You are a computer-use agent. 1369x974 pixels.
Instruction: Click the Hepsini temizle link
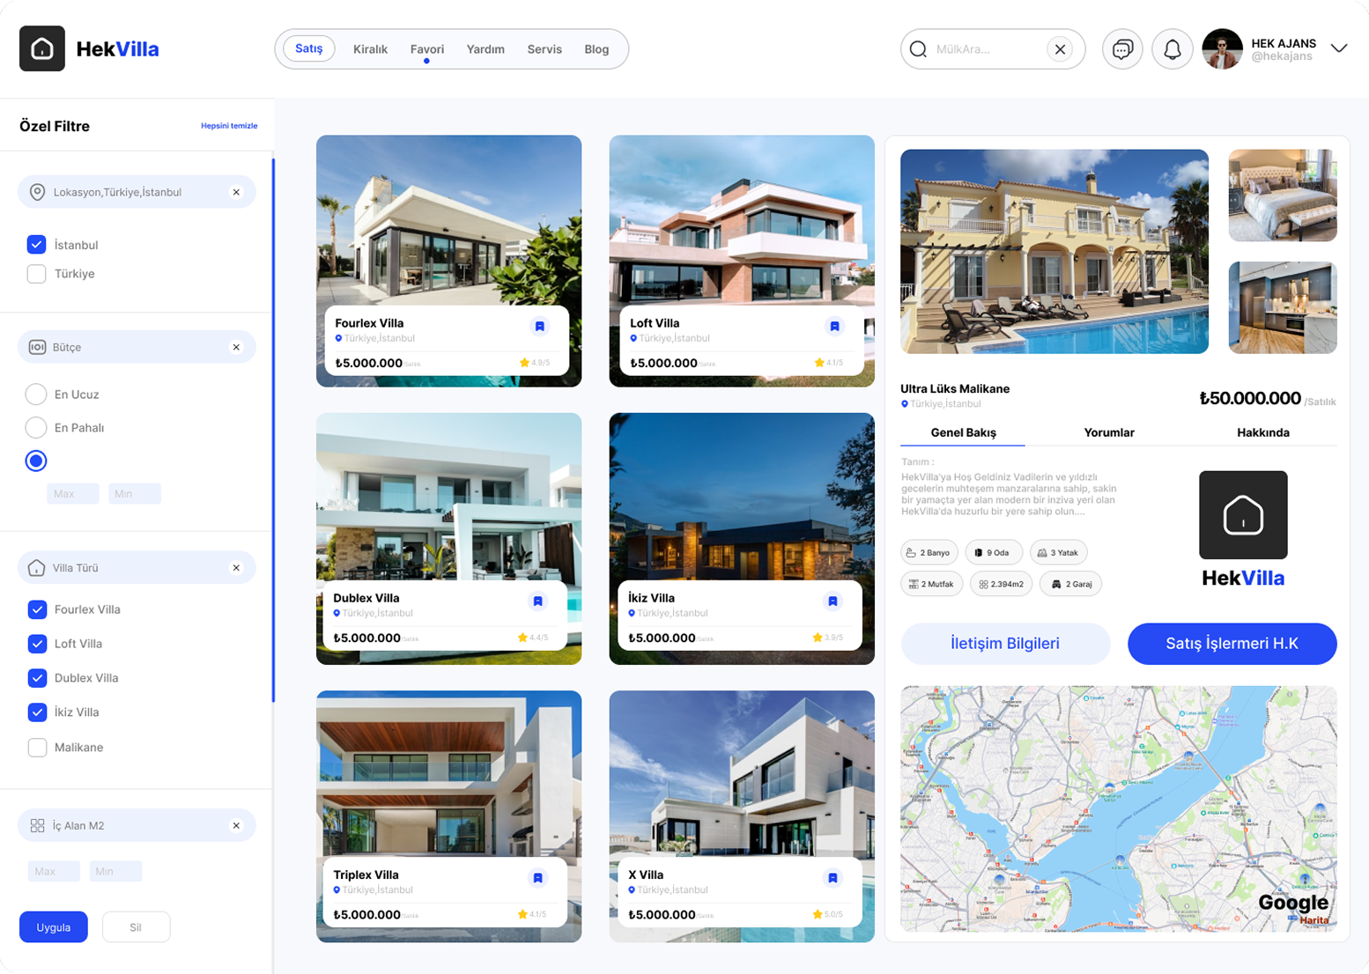point(229,126)
